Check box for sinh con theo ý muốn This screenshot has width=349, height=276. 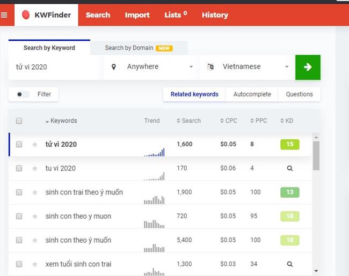[x=19, y=240]
